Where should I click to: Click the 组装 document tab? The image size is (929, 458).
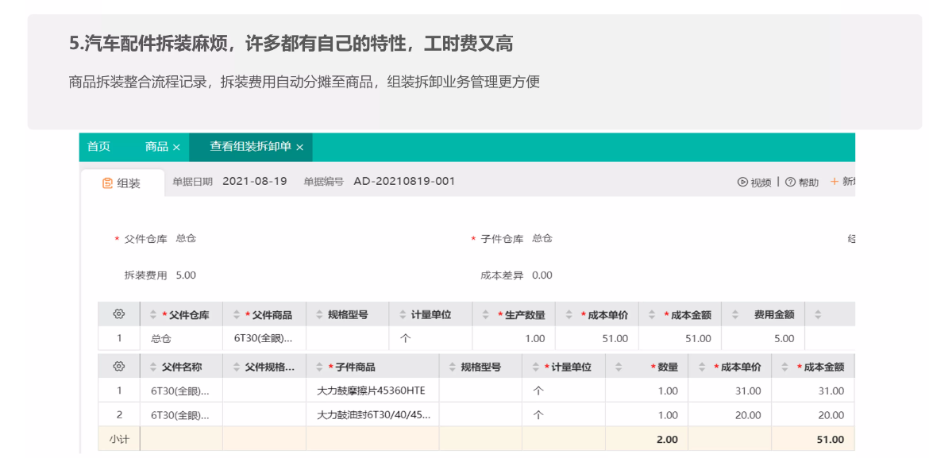(x=122, y=183)
